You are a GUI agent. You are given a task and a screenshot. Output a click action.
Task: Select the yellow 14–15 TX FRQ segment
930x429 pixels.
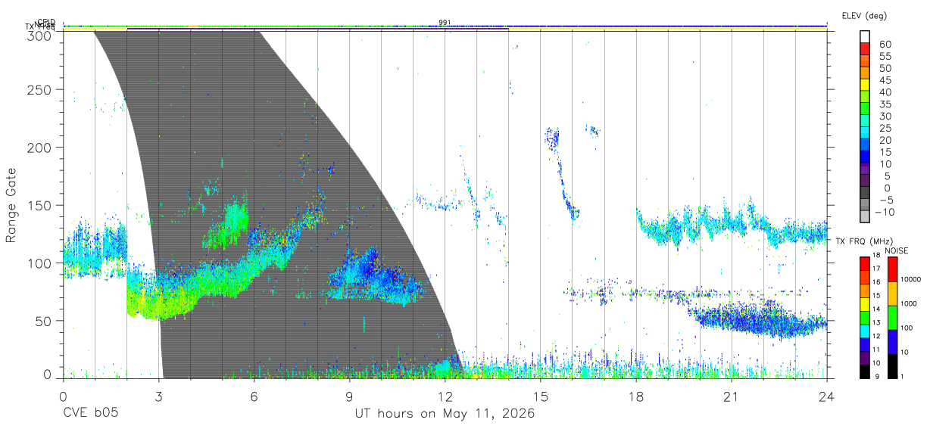tap(865, 303)
